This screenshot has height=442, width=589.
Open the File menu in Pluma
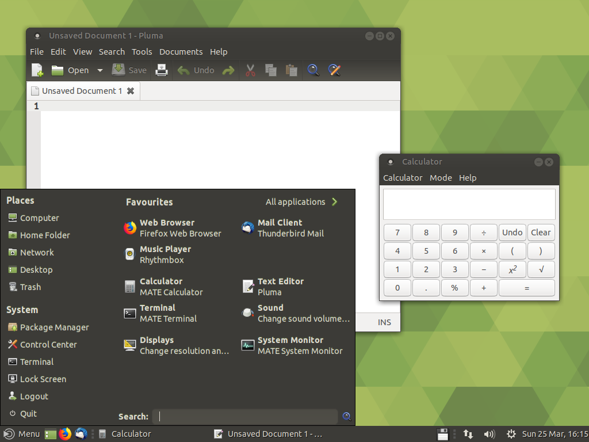[x=37, y=52]
